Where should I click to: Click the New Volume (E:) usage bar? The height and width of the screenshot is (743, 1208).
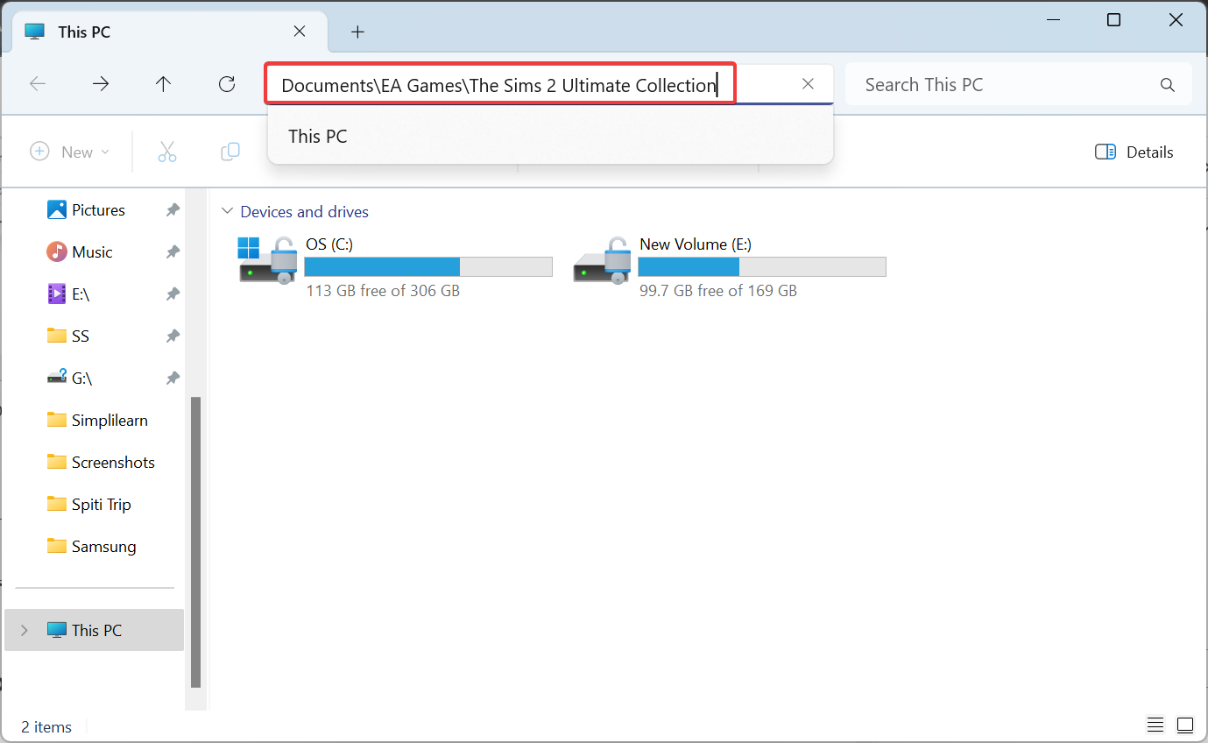coord(762,266)
